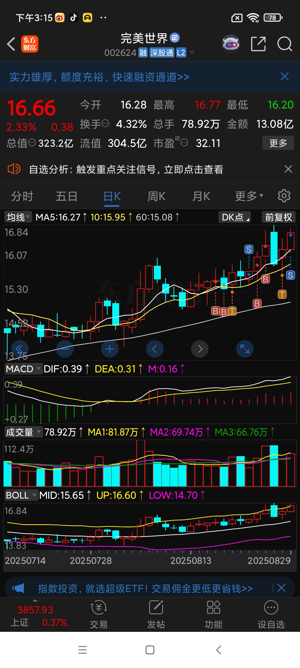Open chart settings gear
The image size is (300, 668).
[284, 196]
